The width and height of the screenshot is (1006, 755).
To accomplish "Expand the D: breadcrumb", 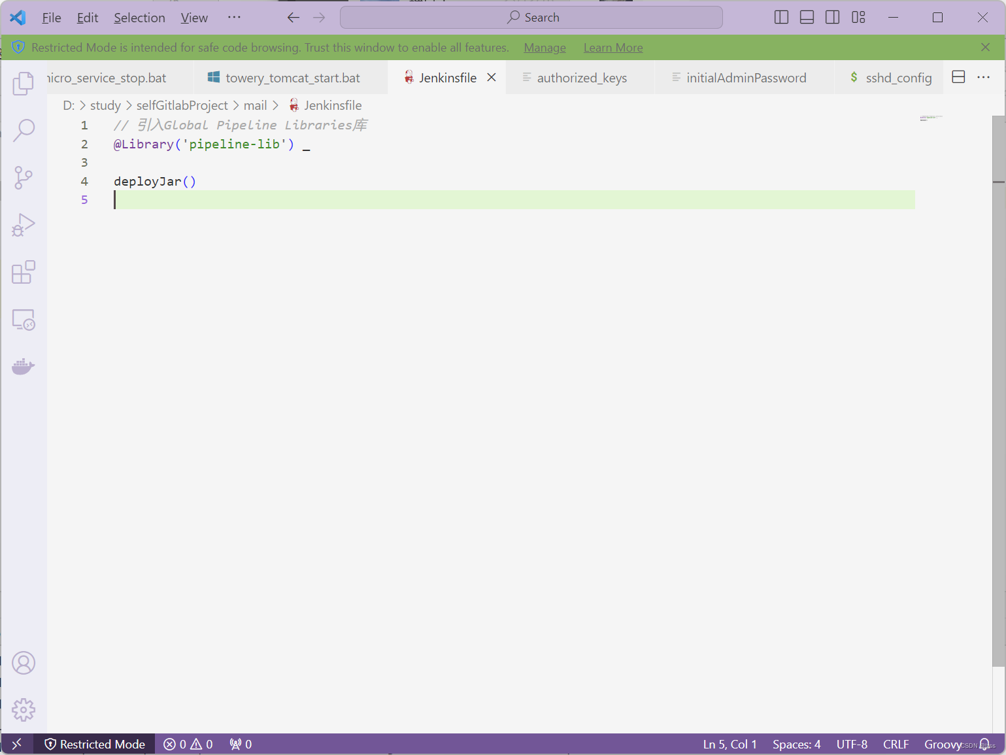I will pyautogui.click(x=69, y=105).
